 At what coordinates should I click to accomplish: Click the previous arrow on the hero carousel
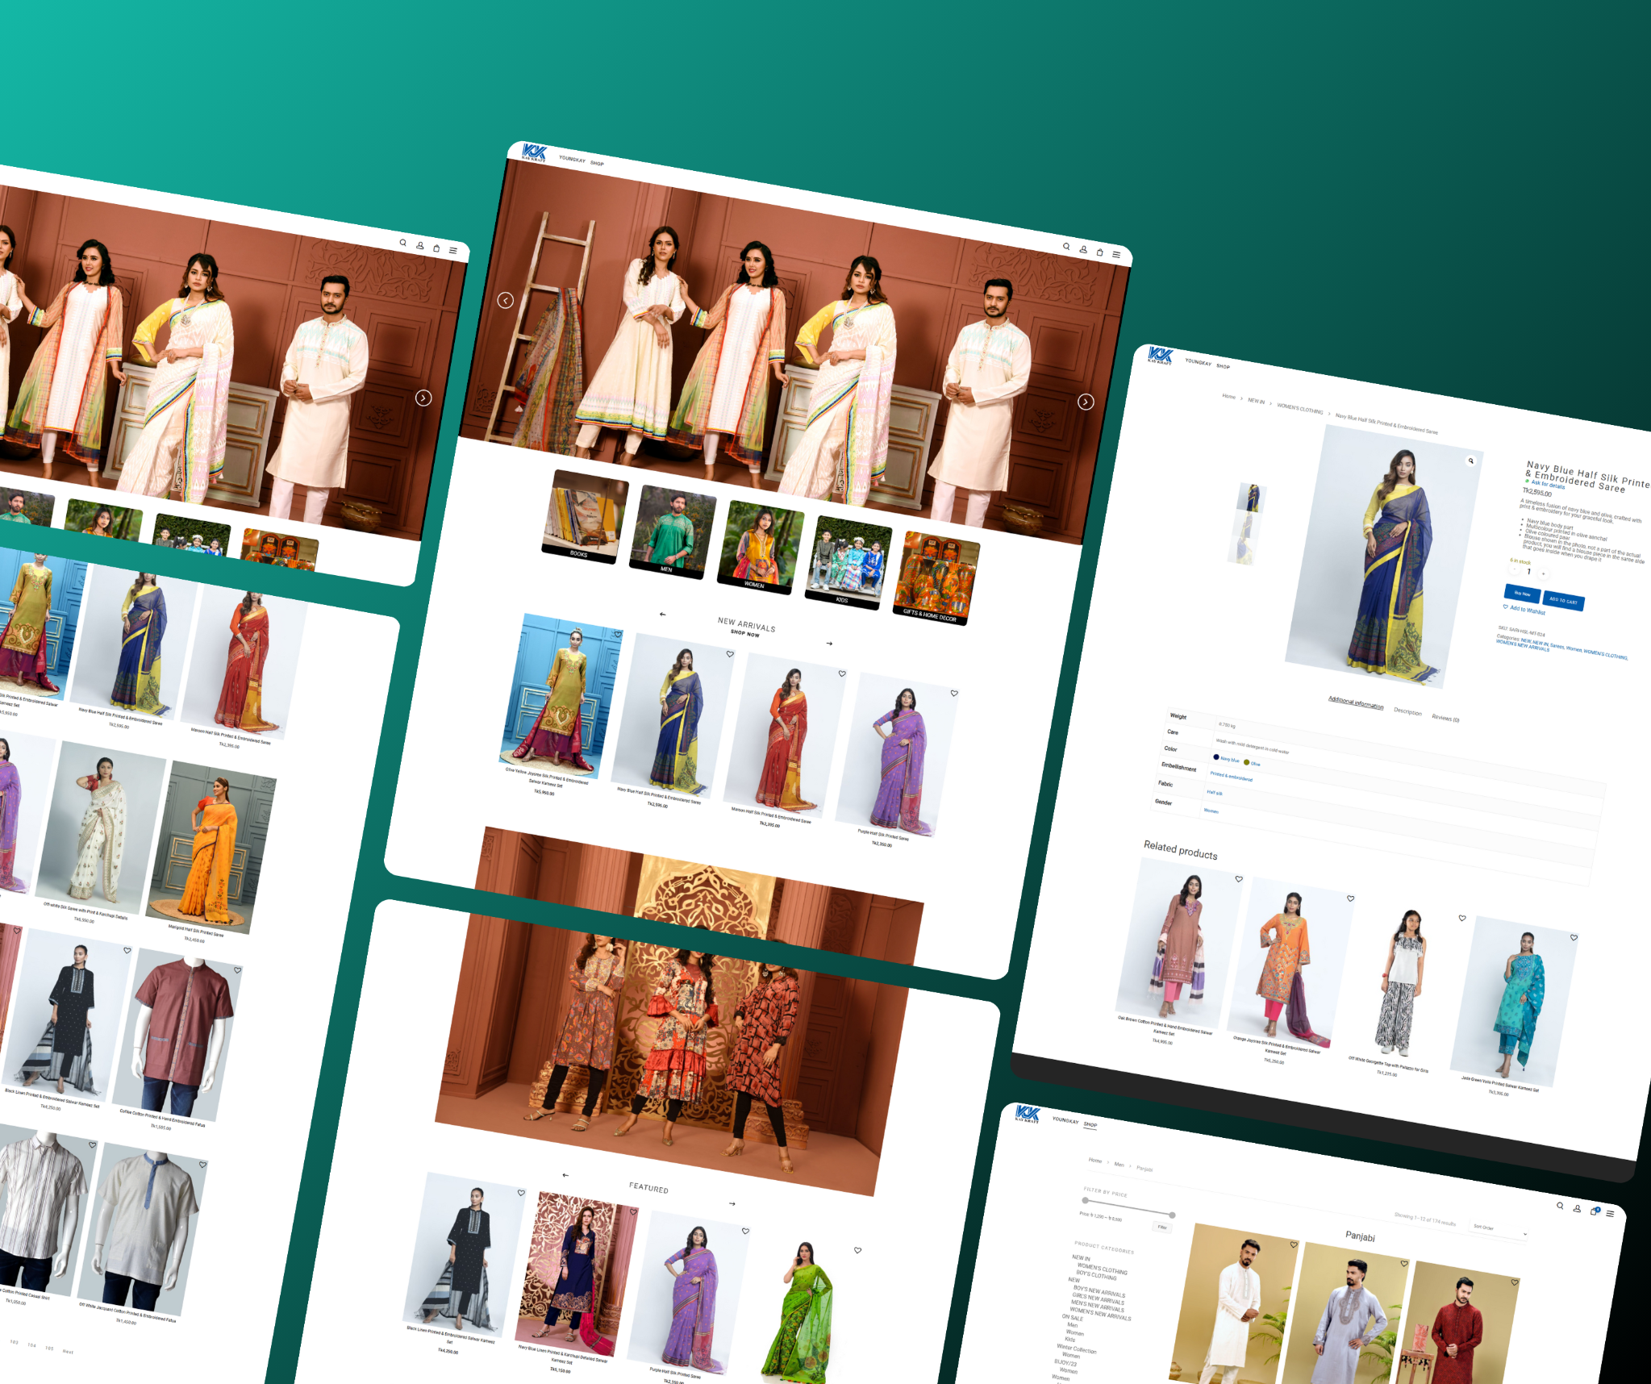tap(507, 299)
